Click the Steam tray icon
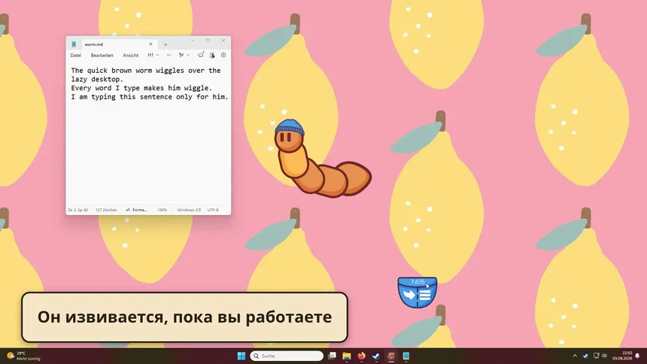 tap(585, 356)
